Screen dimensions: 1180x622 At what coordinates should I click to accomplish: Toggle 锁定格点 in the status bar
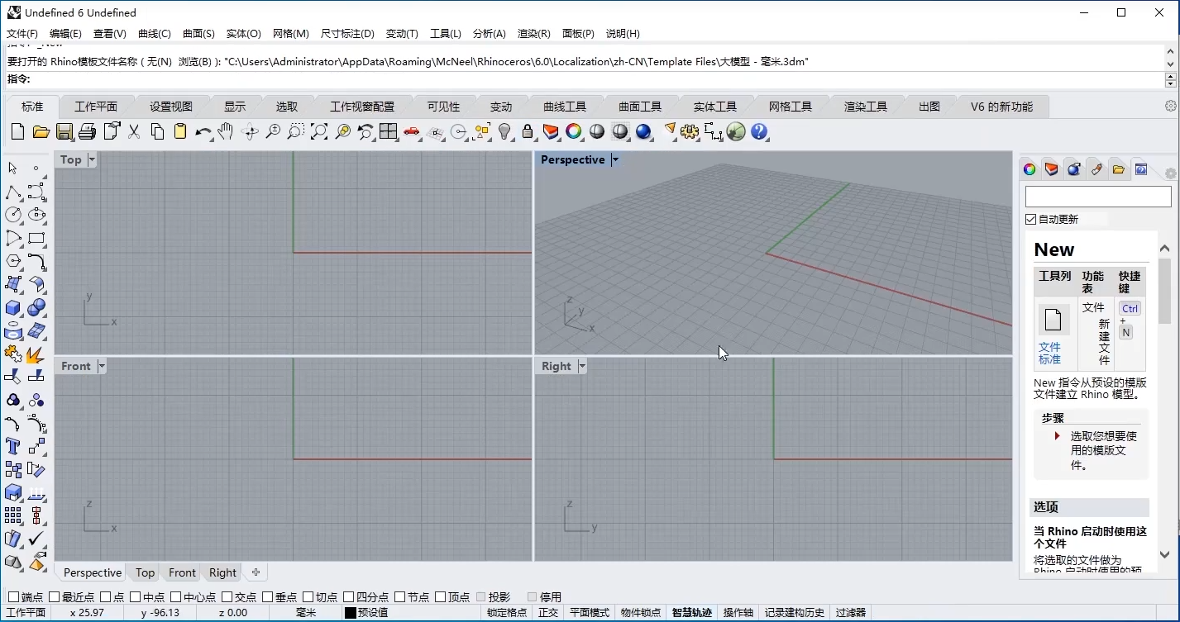(x=507, y=613)
